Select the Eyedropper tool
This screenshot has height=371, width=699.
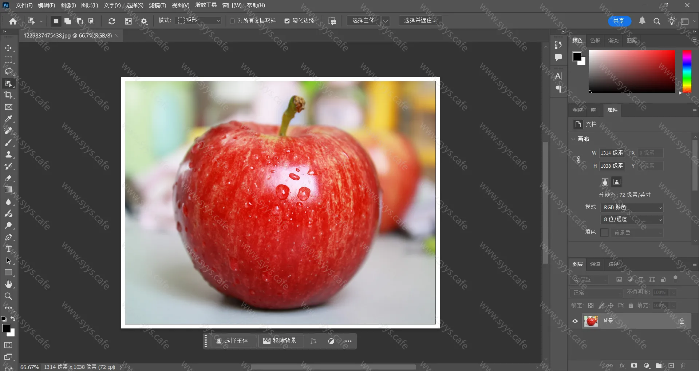(8, 119)
